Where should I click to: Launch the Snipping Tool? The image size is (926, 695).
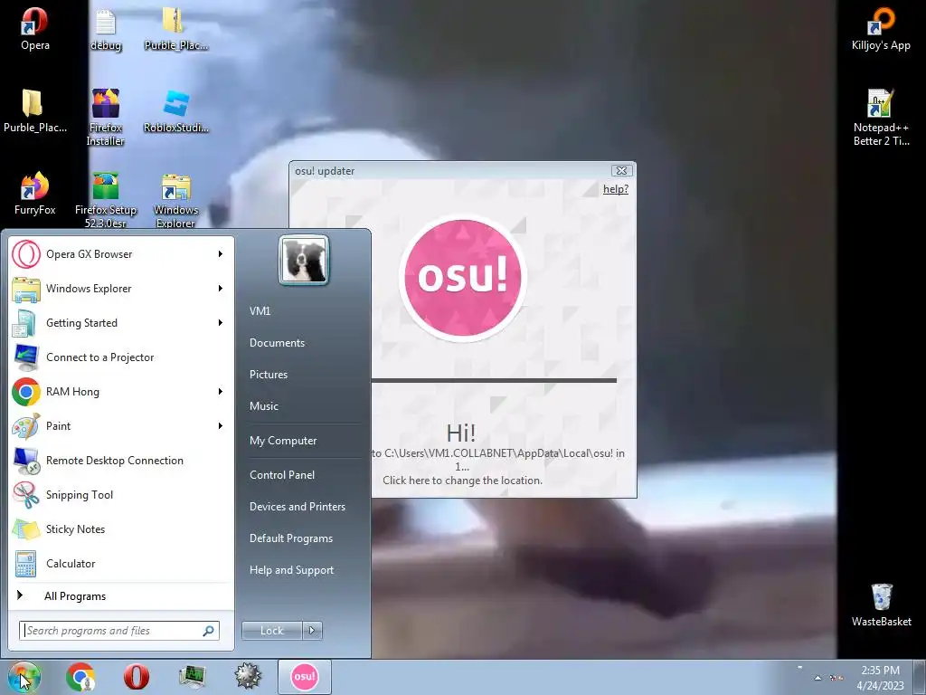[121, 495]
